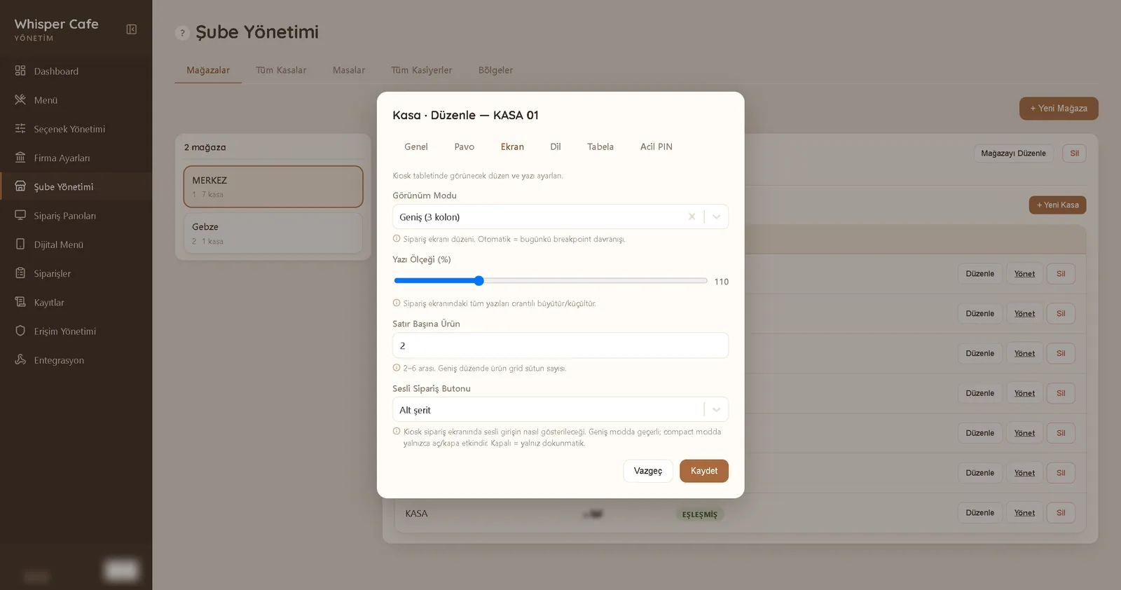Click the Kaydet button
Viewport: 1121px width, 590px height.
704,471
